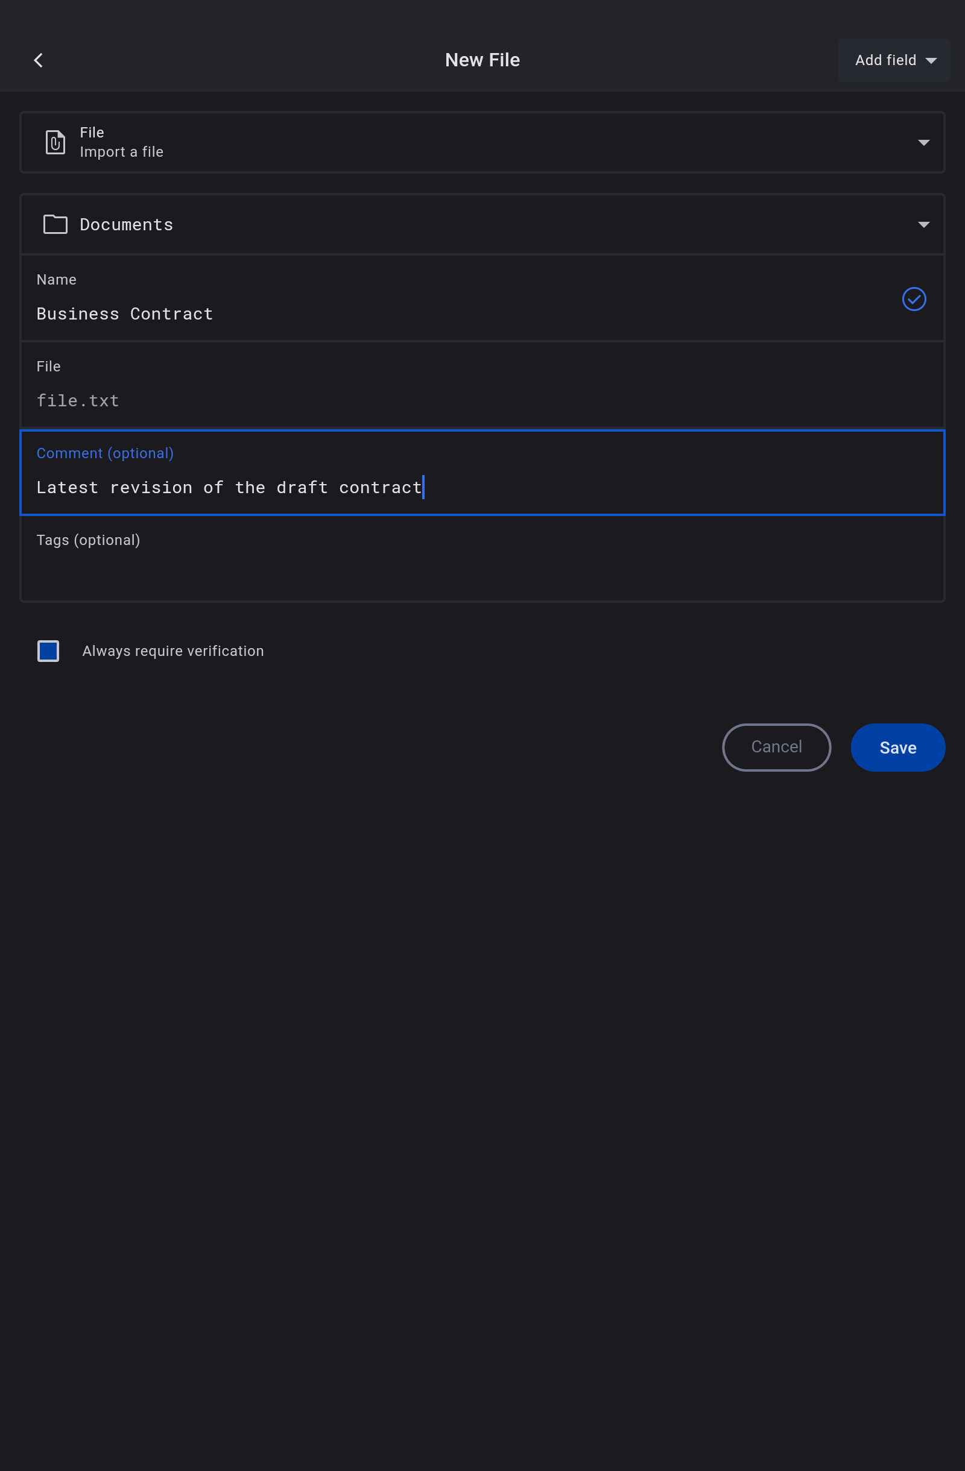965x1471 pixels.
Task: Click the blue checkmark circle beside Name
Action: pyautogui.click(x=914, y=299)
